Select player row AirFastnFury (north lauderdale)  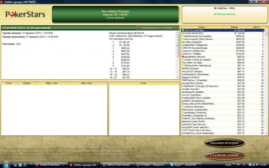tap(223, 133)
